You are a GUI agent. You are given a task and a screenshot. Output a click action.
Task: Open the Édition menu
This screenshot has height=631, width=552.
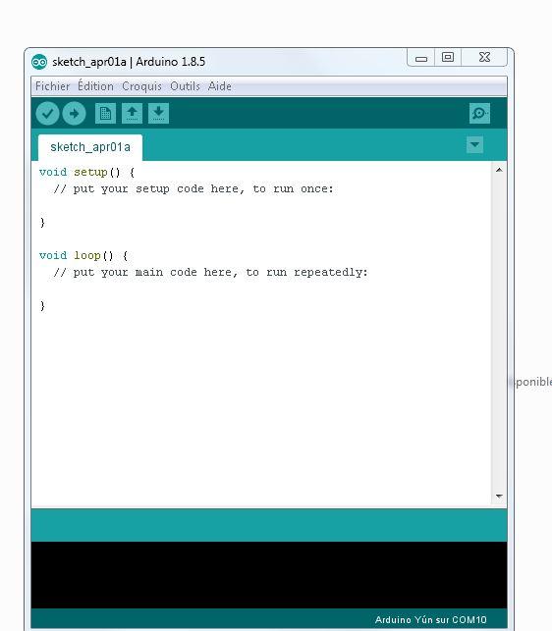click(x=95, y=86)
